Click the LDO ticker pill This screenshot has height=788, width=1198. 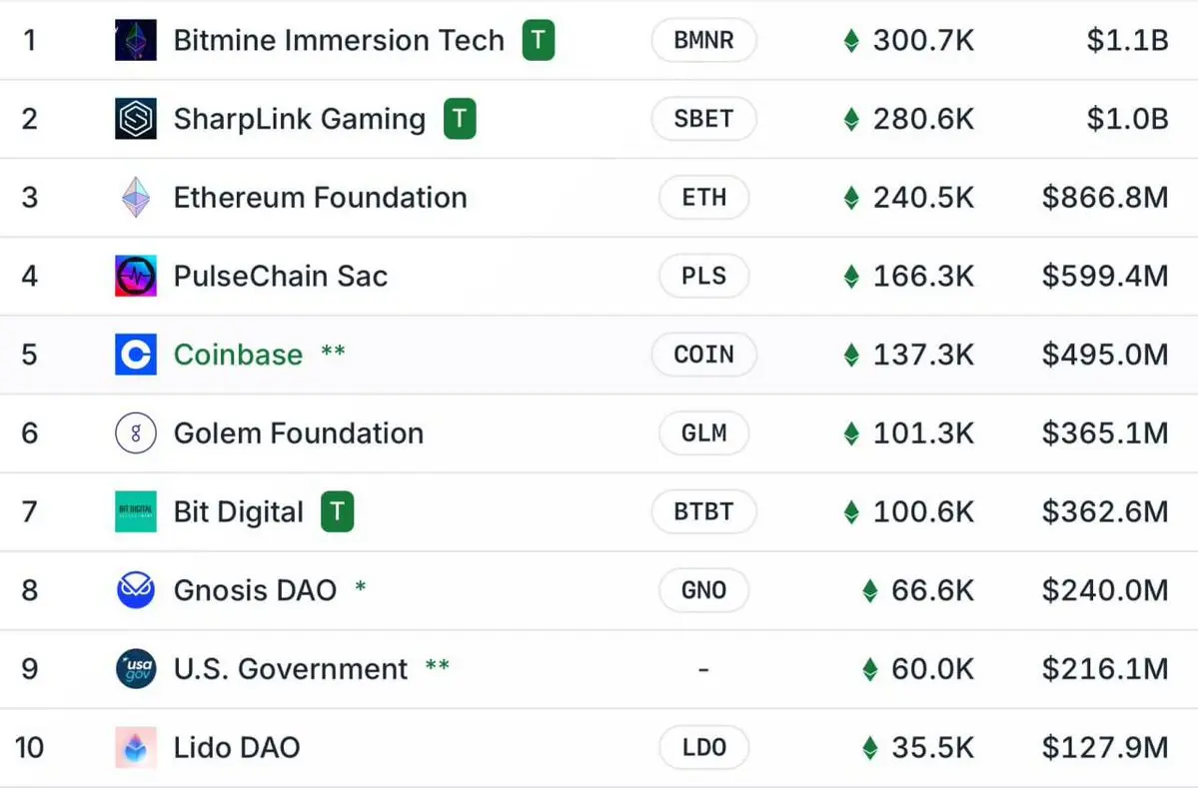(x=703, y=747)
